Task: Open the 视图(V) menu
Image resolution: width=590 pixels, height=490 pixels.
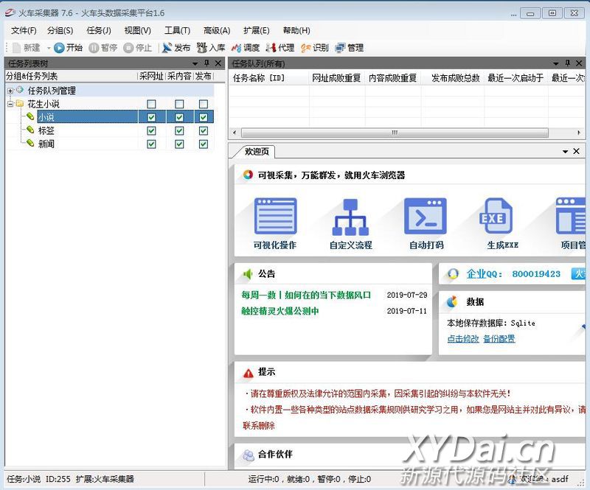Action: click(138, 30)
